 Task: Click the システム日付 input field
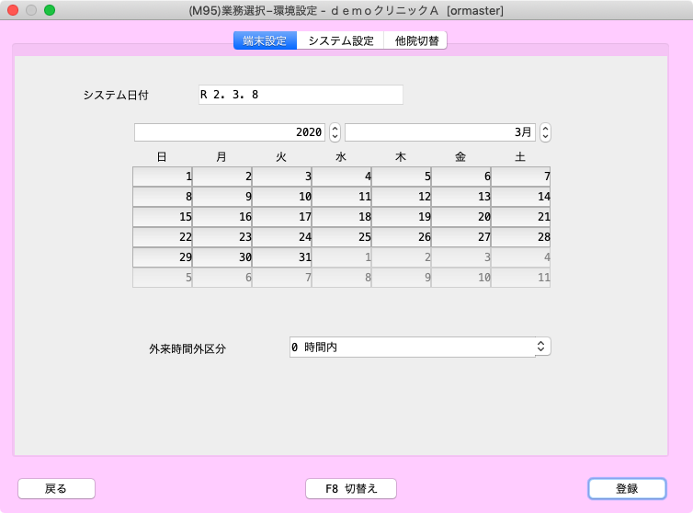(x=301, y=95)
